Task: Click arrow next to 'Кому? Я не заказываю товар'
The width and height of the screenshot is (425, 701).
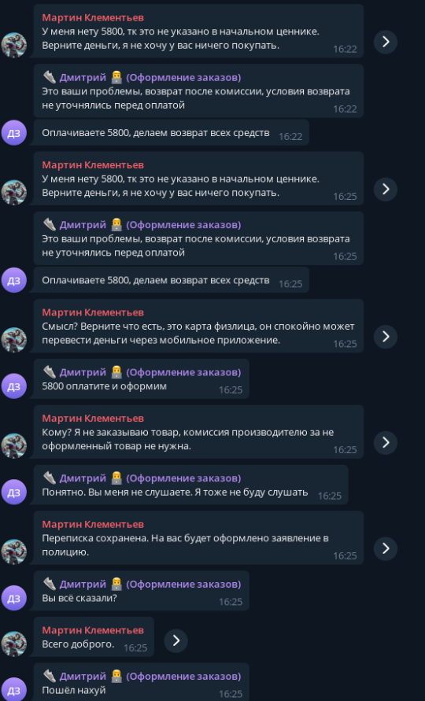Action: click(386, 443)
